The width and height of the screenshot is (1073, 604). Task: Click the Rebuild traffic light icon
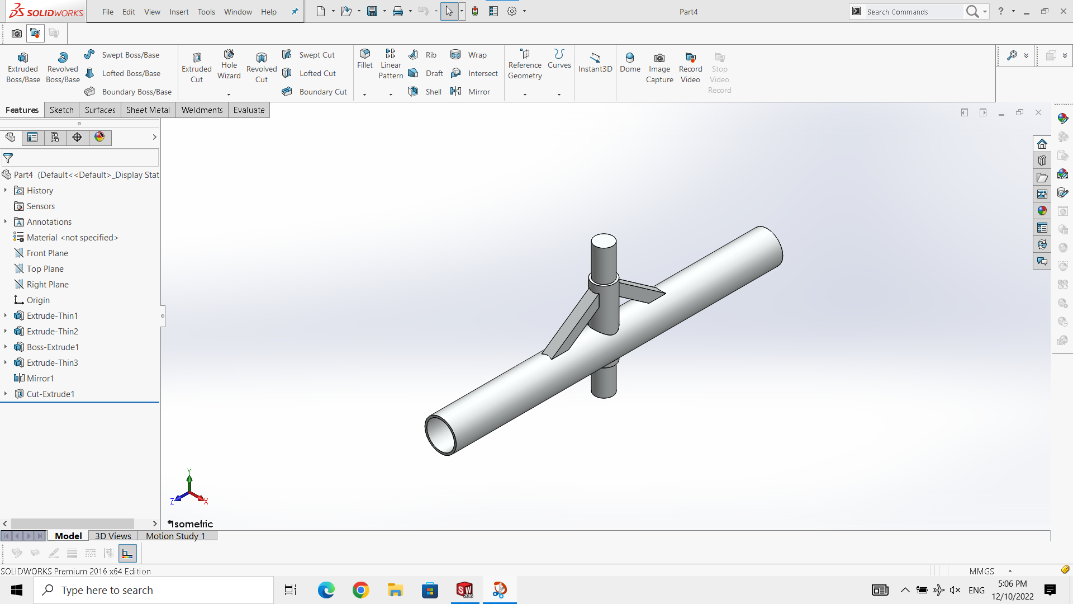point(475,11)
